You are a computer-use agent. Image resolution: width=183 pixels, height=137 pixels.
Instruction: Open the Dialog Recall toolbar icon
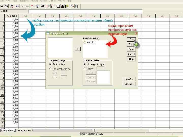coord(12,6)
